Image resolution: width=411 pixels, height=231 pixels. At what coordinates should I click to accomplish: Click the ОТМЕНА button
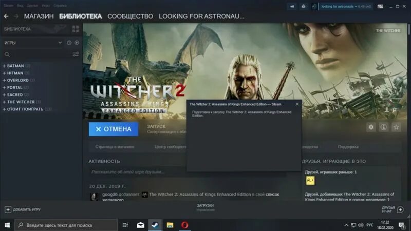(114, 129)
